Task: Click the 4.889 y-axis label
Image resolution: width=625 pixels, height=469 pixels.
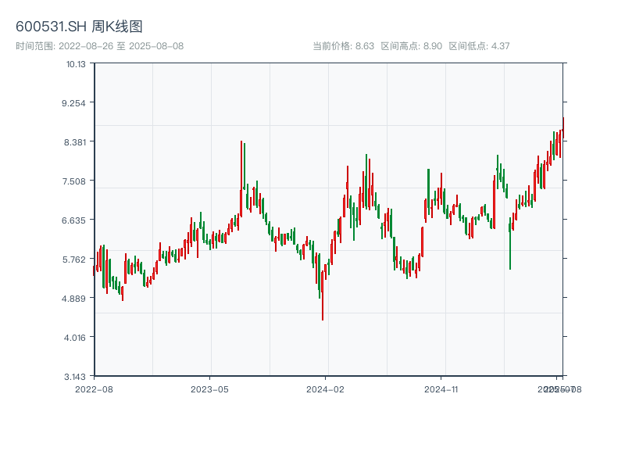Action: pyautogui.click(x=76, y=298)
